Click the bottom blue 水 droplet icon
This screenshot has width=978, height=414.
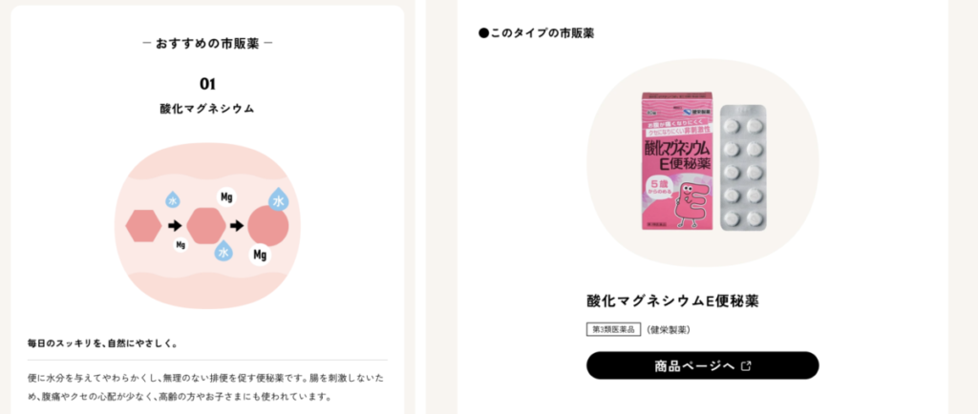[223, 251]
